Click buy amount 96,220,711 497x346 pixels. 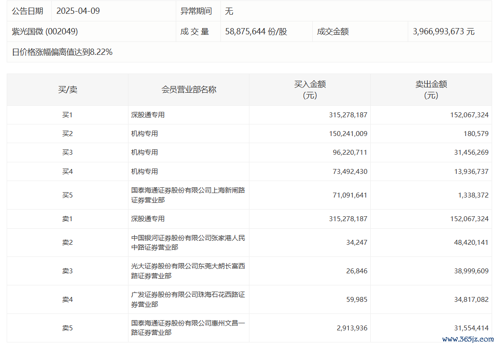click(x=350, y=152)
